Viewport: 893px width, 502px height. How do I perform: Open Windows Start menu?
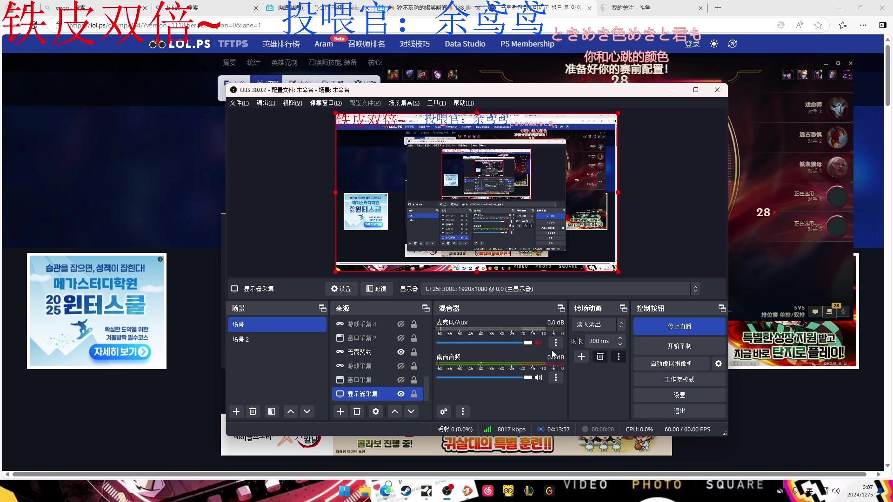click(x=344, y=491)
